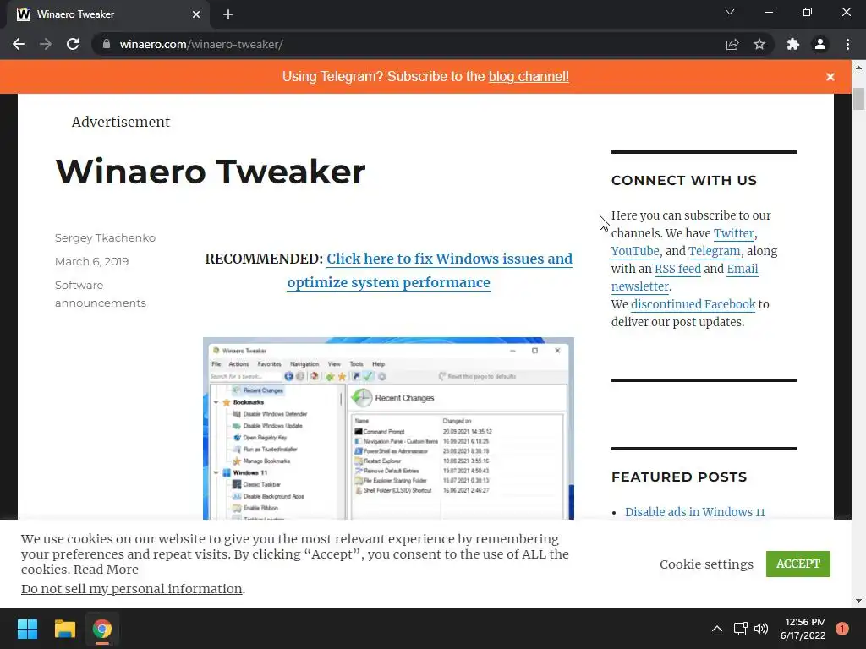
Task: Click the Advertisement label
Action: tap(120, 122)
